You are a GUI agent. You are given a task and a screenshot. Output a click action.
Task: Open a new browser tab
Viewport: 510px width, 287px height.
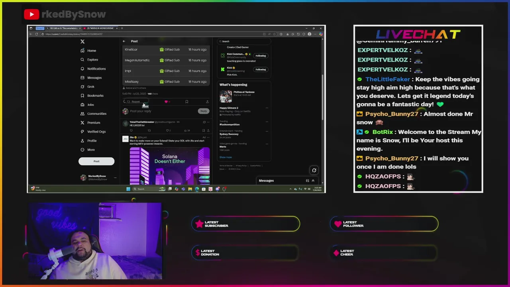(122, 28)
